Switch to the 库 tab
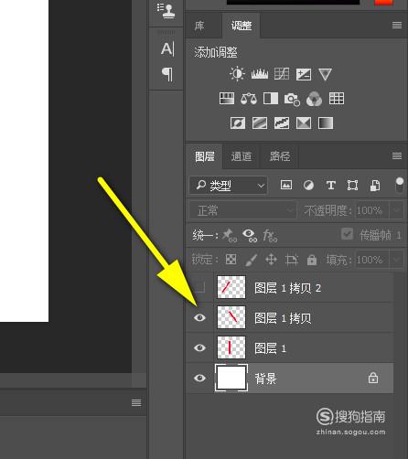Image resolution: width=408 pixels, height=459 pixels. pos(199,26)
